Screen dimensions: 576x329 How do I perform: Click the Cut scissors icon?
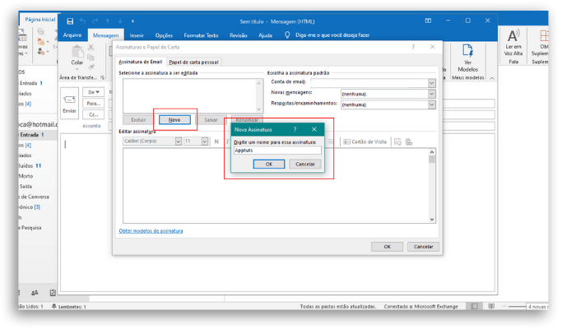(x=91, y=48)
